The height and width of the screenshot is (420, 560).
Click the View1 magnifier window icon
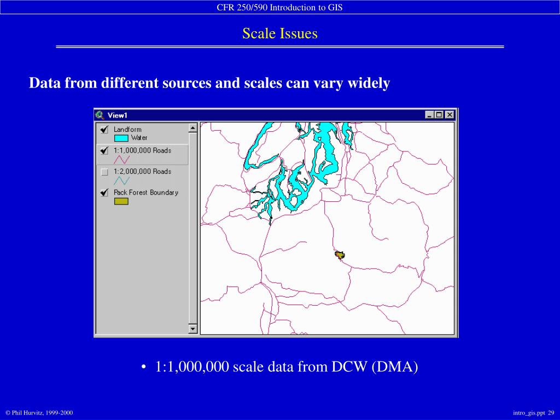coord(100,115)
